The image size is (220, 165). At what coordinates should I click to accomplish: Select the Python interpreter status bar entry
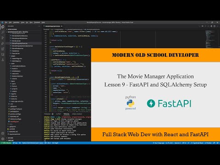[33, 143]
